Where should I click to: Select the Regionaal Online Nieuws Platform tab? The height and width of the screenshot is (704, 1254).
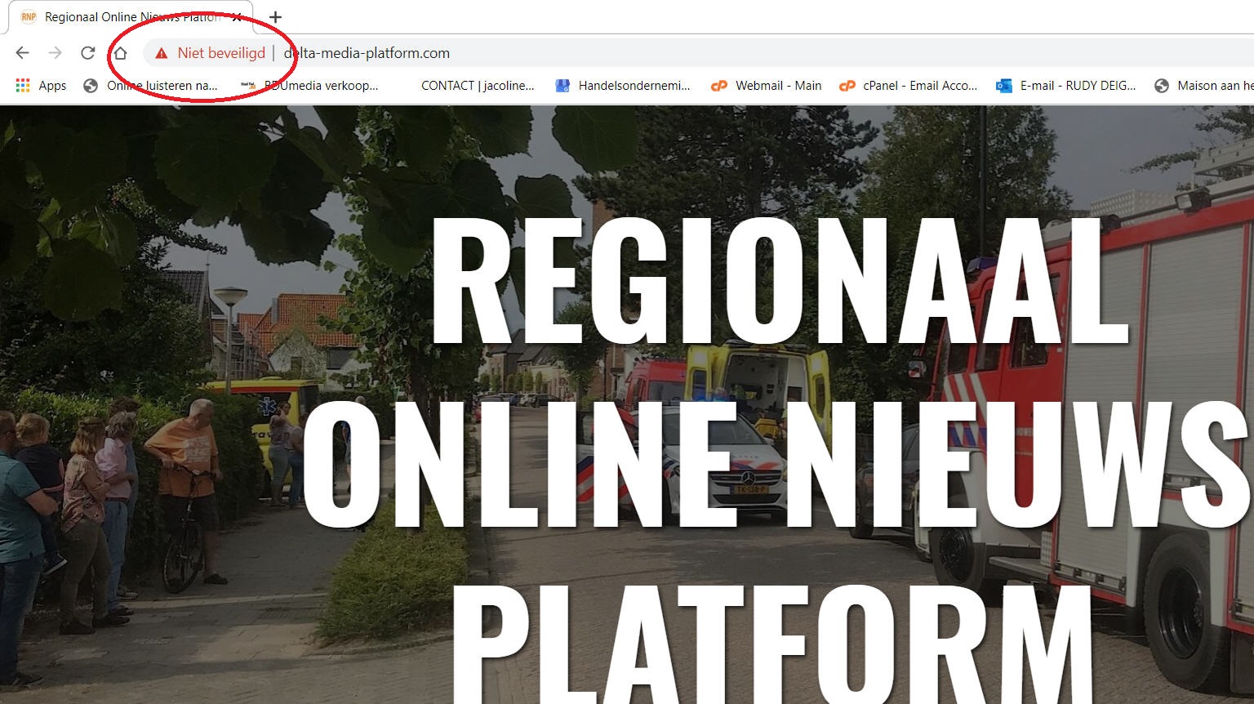pyautogui.click(x=122, y=17)
